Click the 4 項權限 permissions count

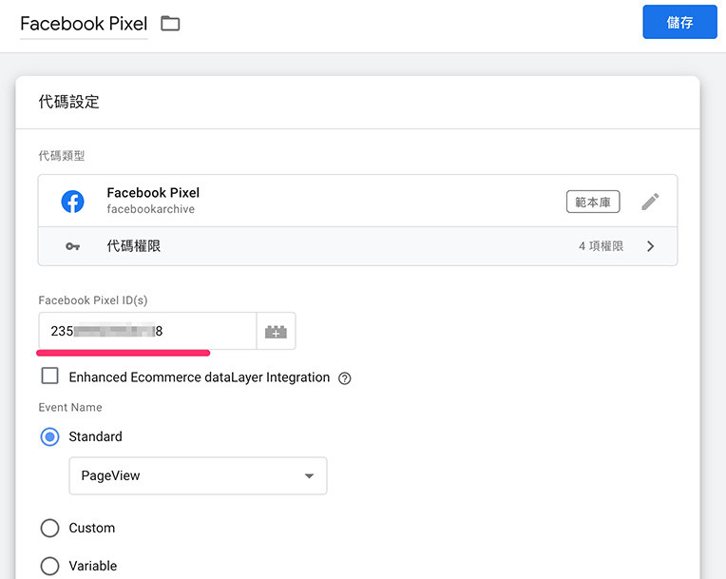click(601, 246)
